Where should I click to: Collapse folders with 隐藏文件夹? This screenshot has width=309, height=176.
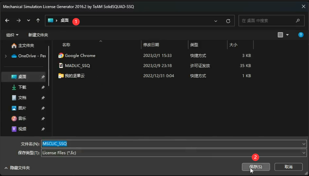17,168
